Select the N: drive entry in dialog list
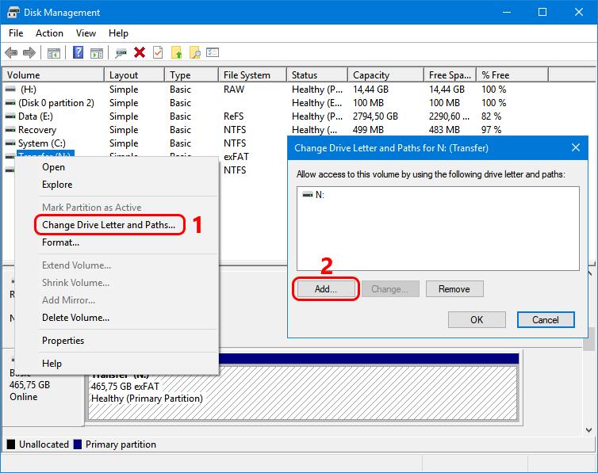The height and width of the screenshot is (473, 598). [x=313, y=195]
